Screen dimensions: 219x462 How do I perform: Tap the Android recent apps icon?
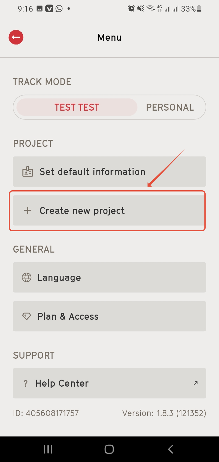point(48,449)
